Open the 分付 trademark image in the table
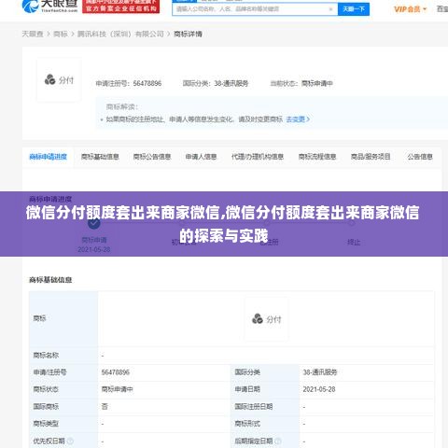Image resolution: width=448 pixels, height=448 pixels. [267, 319]
